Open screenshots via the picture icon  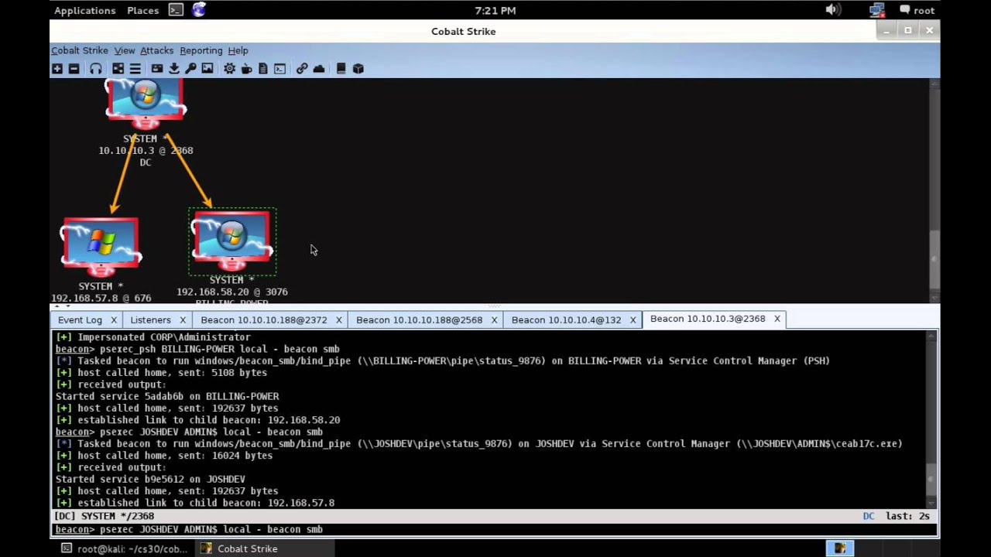[207, 69]
